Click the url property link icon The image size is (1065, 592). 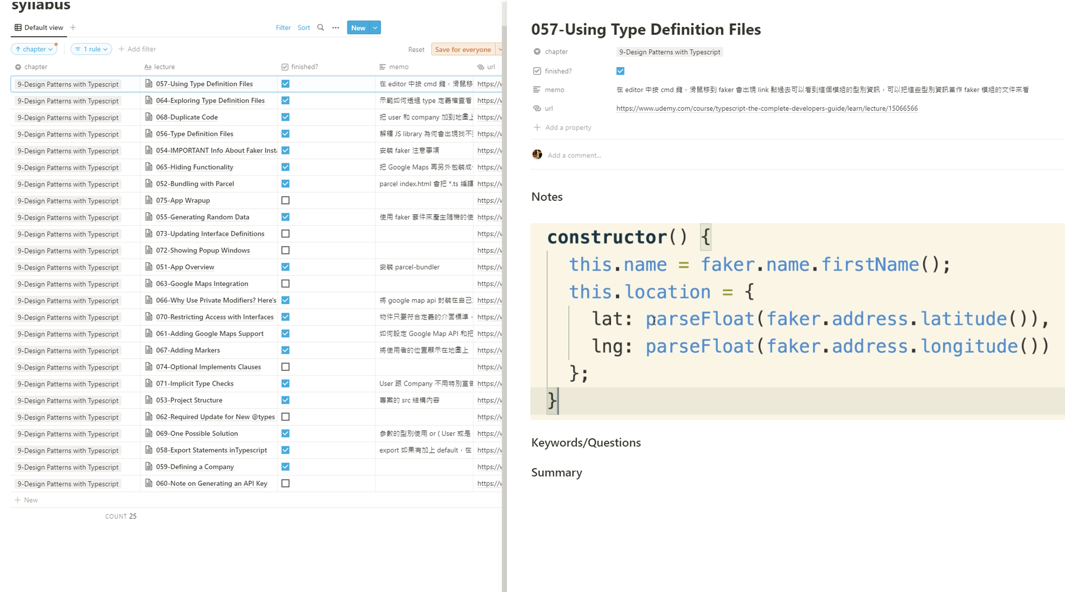[x=537, y=108]
